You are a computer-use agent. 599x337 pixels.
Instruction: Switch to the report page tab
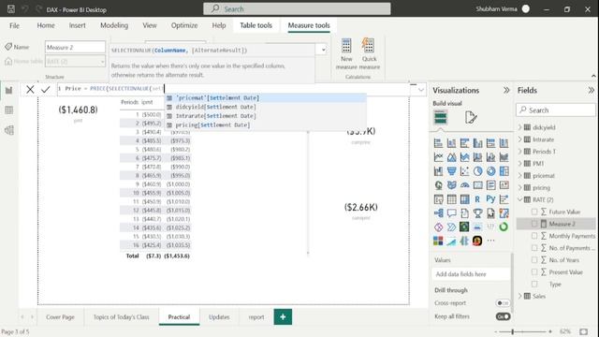pyautogui.click(x=256, y=317)
